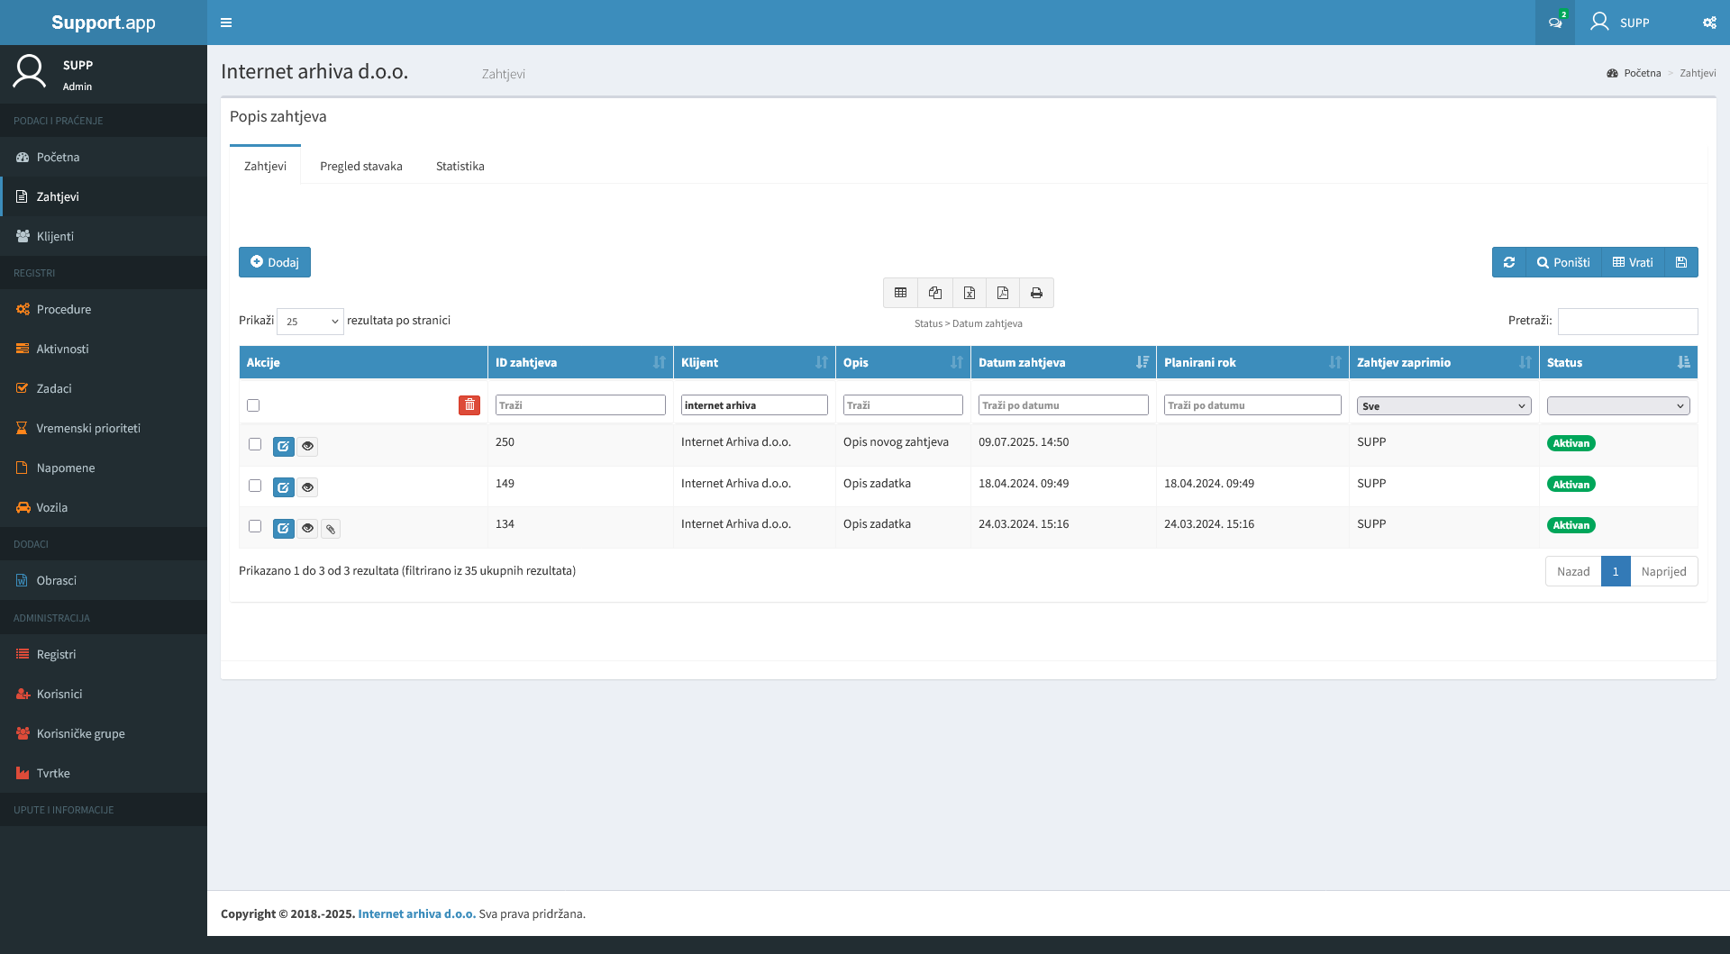The height and width of the screenshot is (954, 1730).
Task: Sort by ID zahtjeva column
Action: click(x=579, y=362)
